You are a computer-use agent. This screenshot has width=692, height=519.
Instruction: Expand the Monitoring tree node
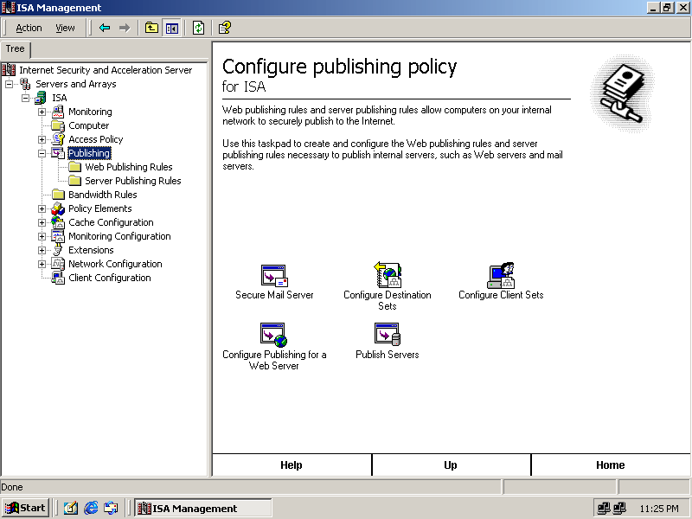(x=42, y=112)
